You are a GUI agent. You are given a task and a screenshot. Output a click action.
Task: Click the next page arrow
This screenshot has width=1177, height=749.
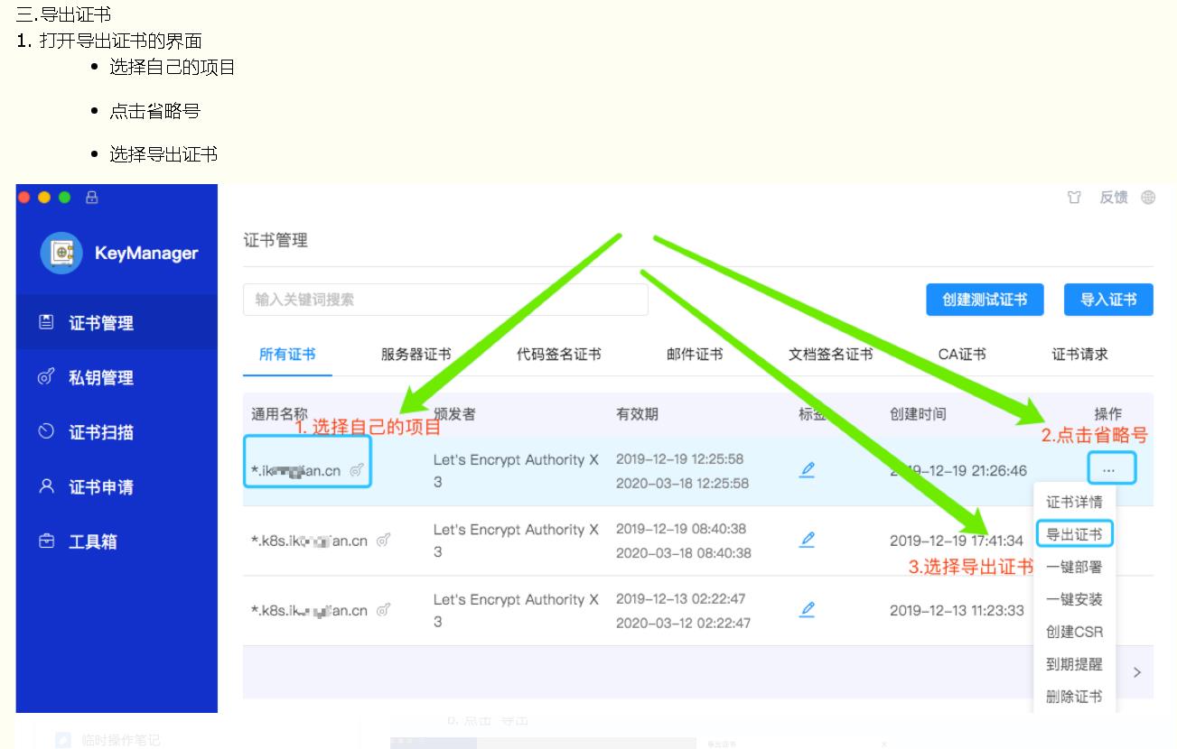(x=1137, y=672)
